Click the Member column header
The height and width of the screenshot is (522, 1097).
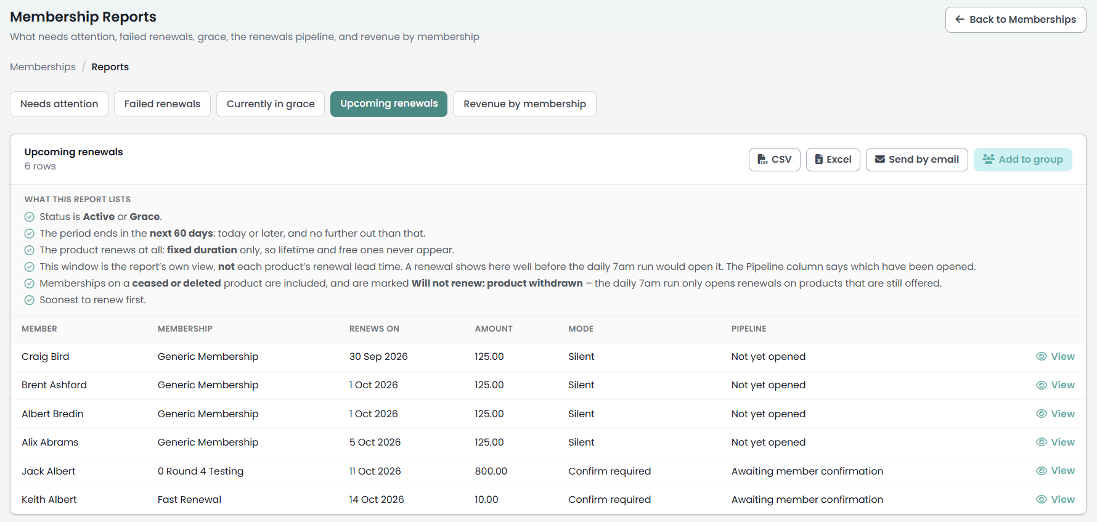pyautogui.click(x=39, y=329)
